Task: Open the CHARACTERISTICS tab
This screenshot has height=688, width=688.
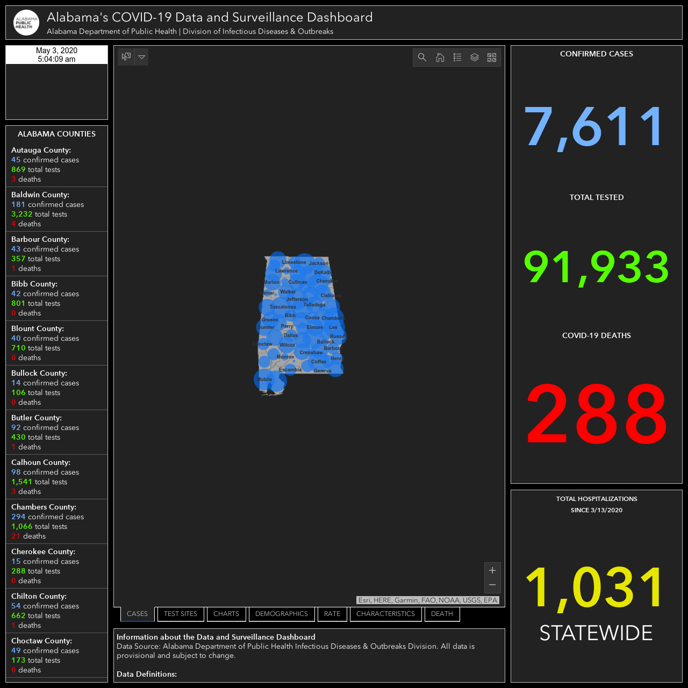Action: click(x=385, y=614)
